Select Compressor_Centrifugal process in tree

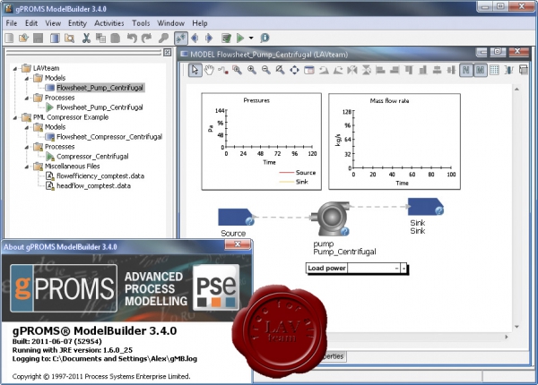click(x=92, y=157)
